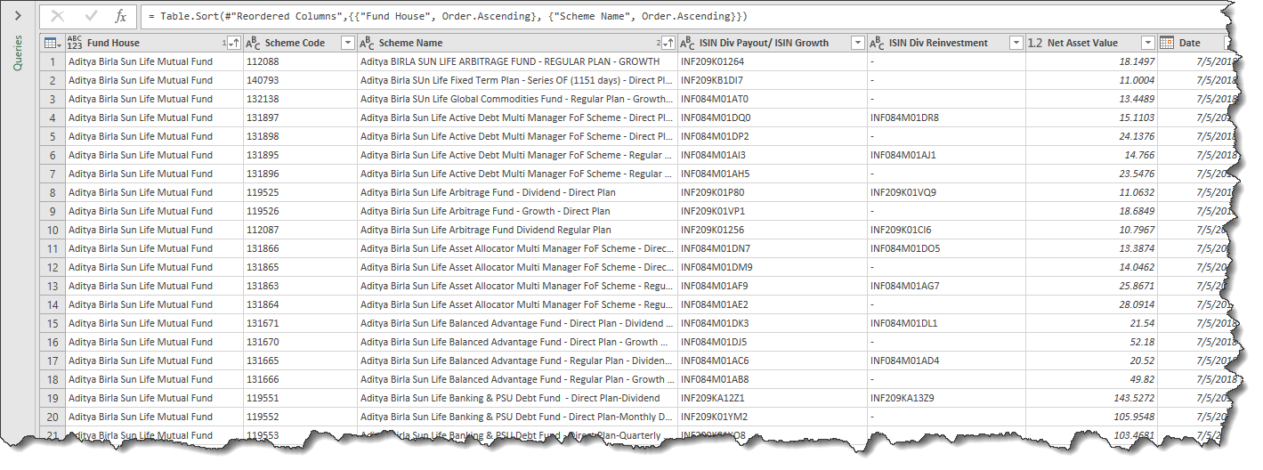Screen dimensions: 1263x470
Task: Select the Scheme Name column header
Action: pos(517,43)
